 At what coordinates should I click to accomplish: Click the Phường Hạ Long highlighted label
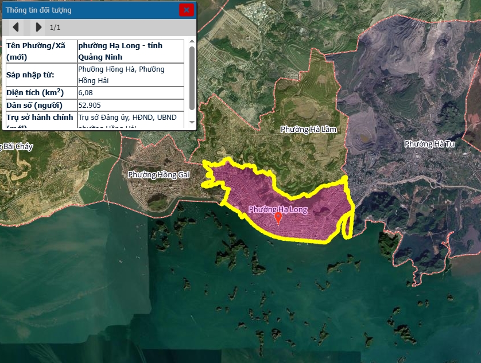(278, 209)
